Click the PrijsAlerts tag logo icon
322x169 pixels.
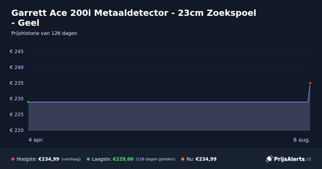pos(269,159)
